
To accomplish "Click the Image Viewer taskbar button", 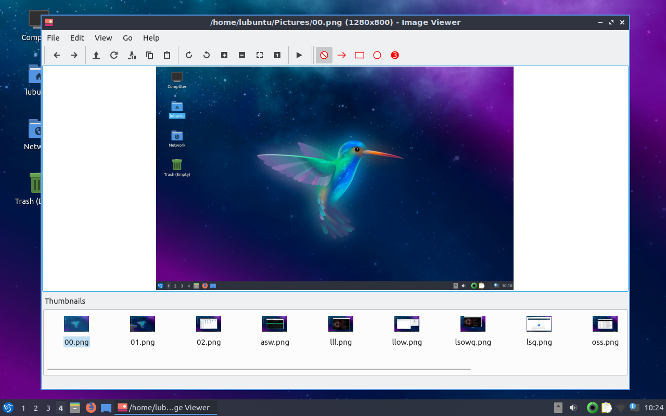I will 165,408.
